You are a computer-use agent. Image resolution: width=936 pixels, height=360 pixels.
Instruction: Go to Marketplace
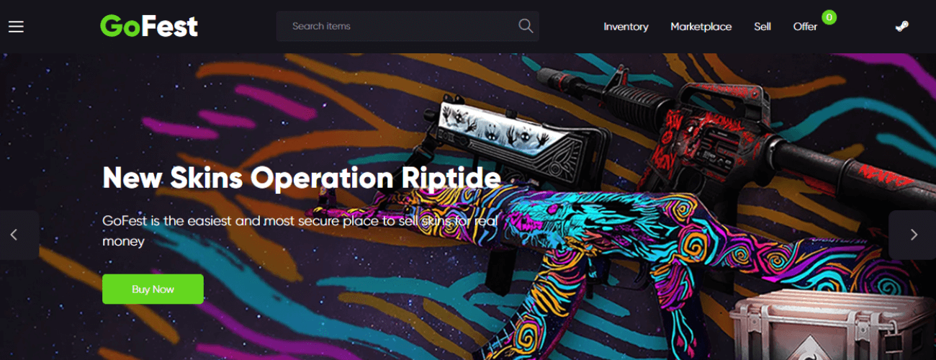pyautogui.click(x=701, y=27)
